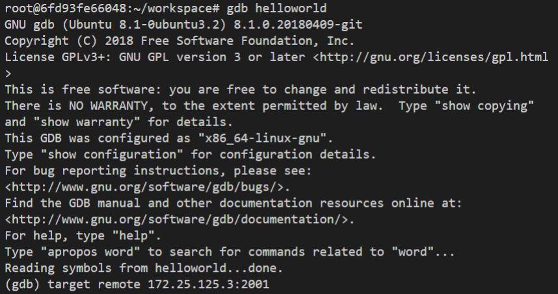The width and height of the screenshot is (558, 294).
Task: Click the quoted "show copying" text
Action: click(484, 106)
